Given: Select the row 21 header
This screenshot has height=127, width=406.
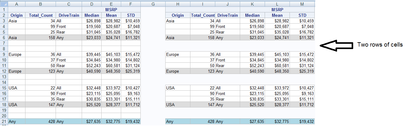Looking at the screenshot, I should click(4, 122).
